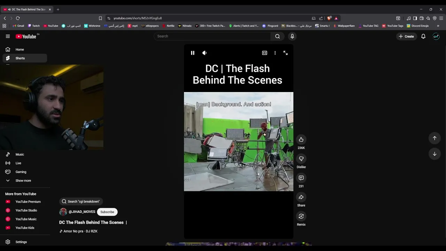The image size is (446, 251).
Task: Go back with the browser back arrow
Action: (5, 18)
